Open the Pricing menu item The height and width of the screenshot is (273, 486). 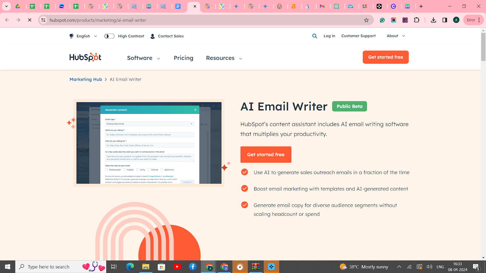[x=183, y=58]
